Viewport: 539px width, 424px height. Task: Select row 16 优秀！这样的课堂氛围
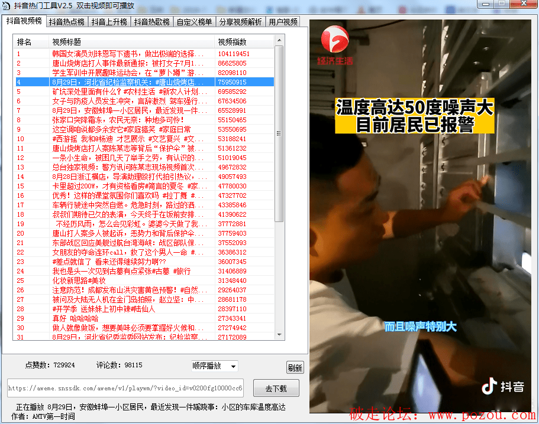[145, 195]
